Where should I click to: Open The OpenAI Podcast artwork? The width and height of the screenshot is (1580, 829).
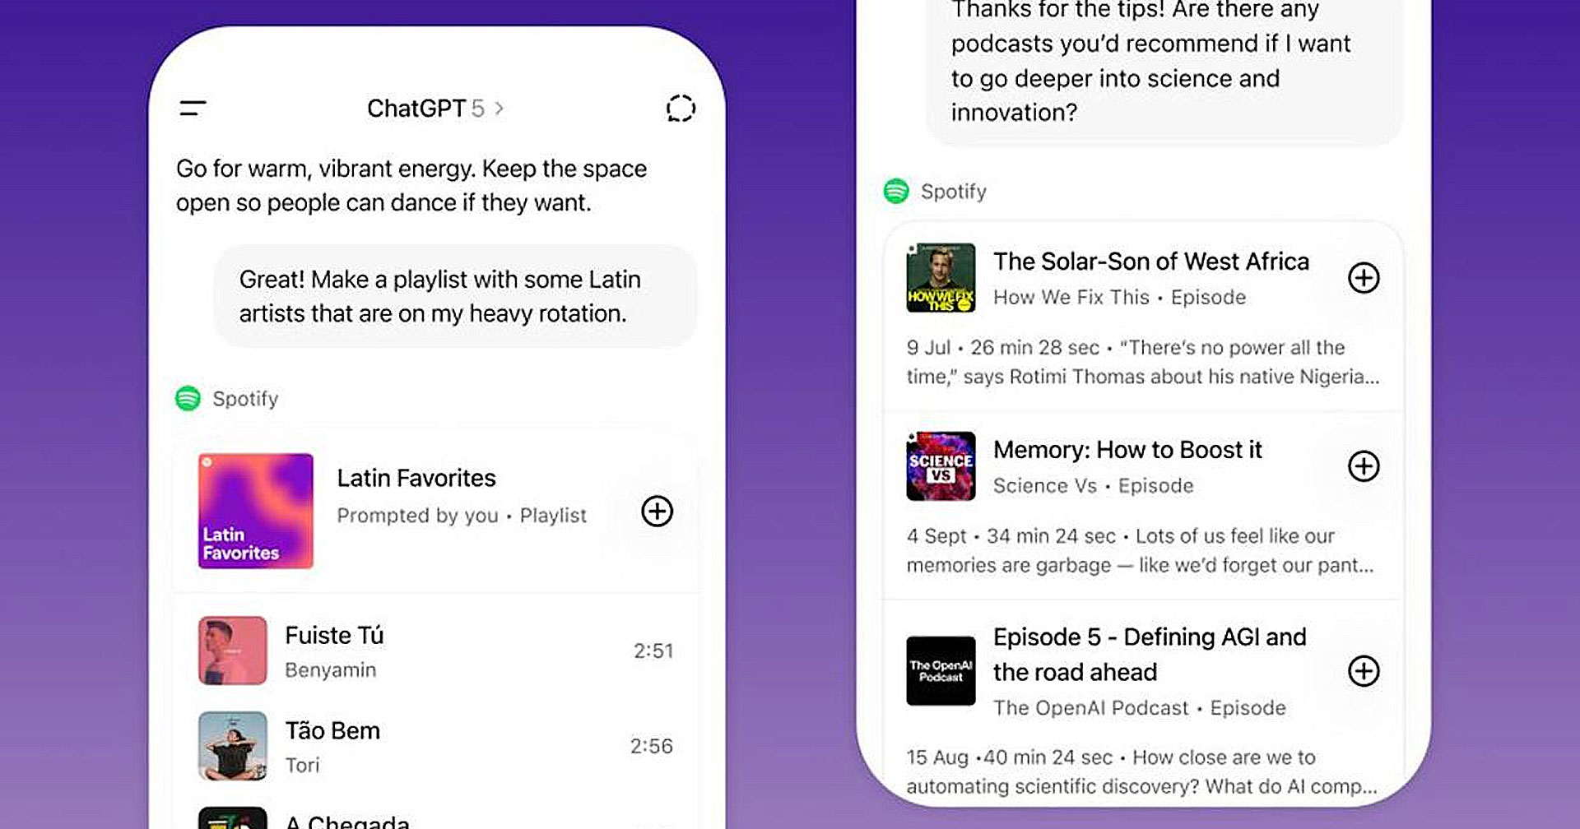click(941, 671)
